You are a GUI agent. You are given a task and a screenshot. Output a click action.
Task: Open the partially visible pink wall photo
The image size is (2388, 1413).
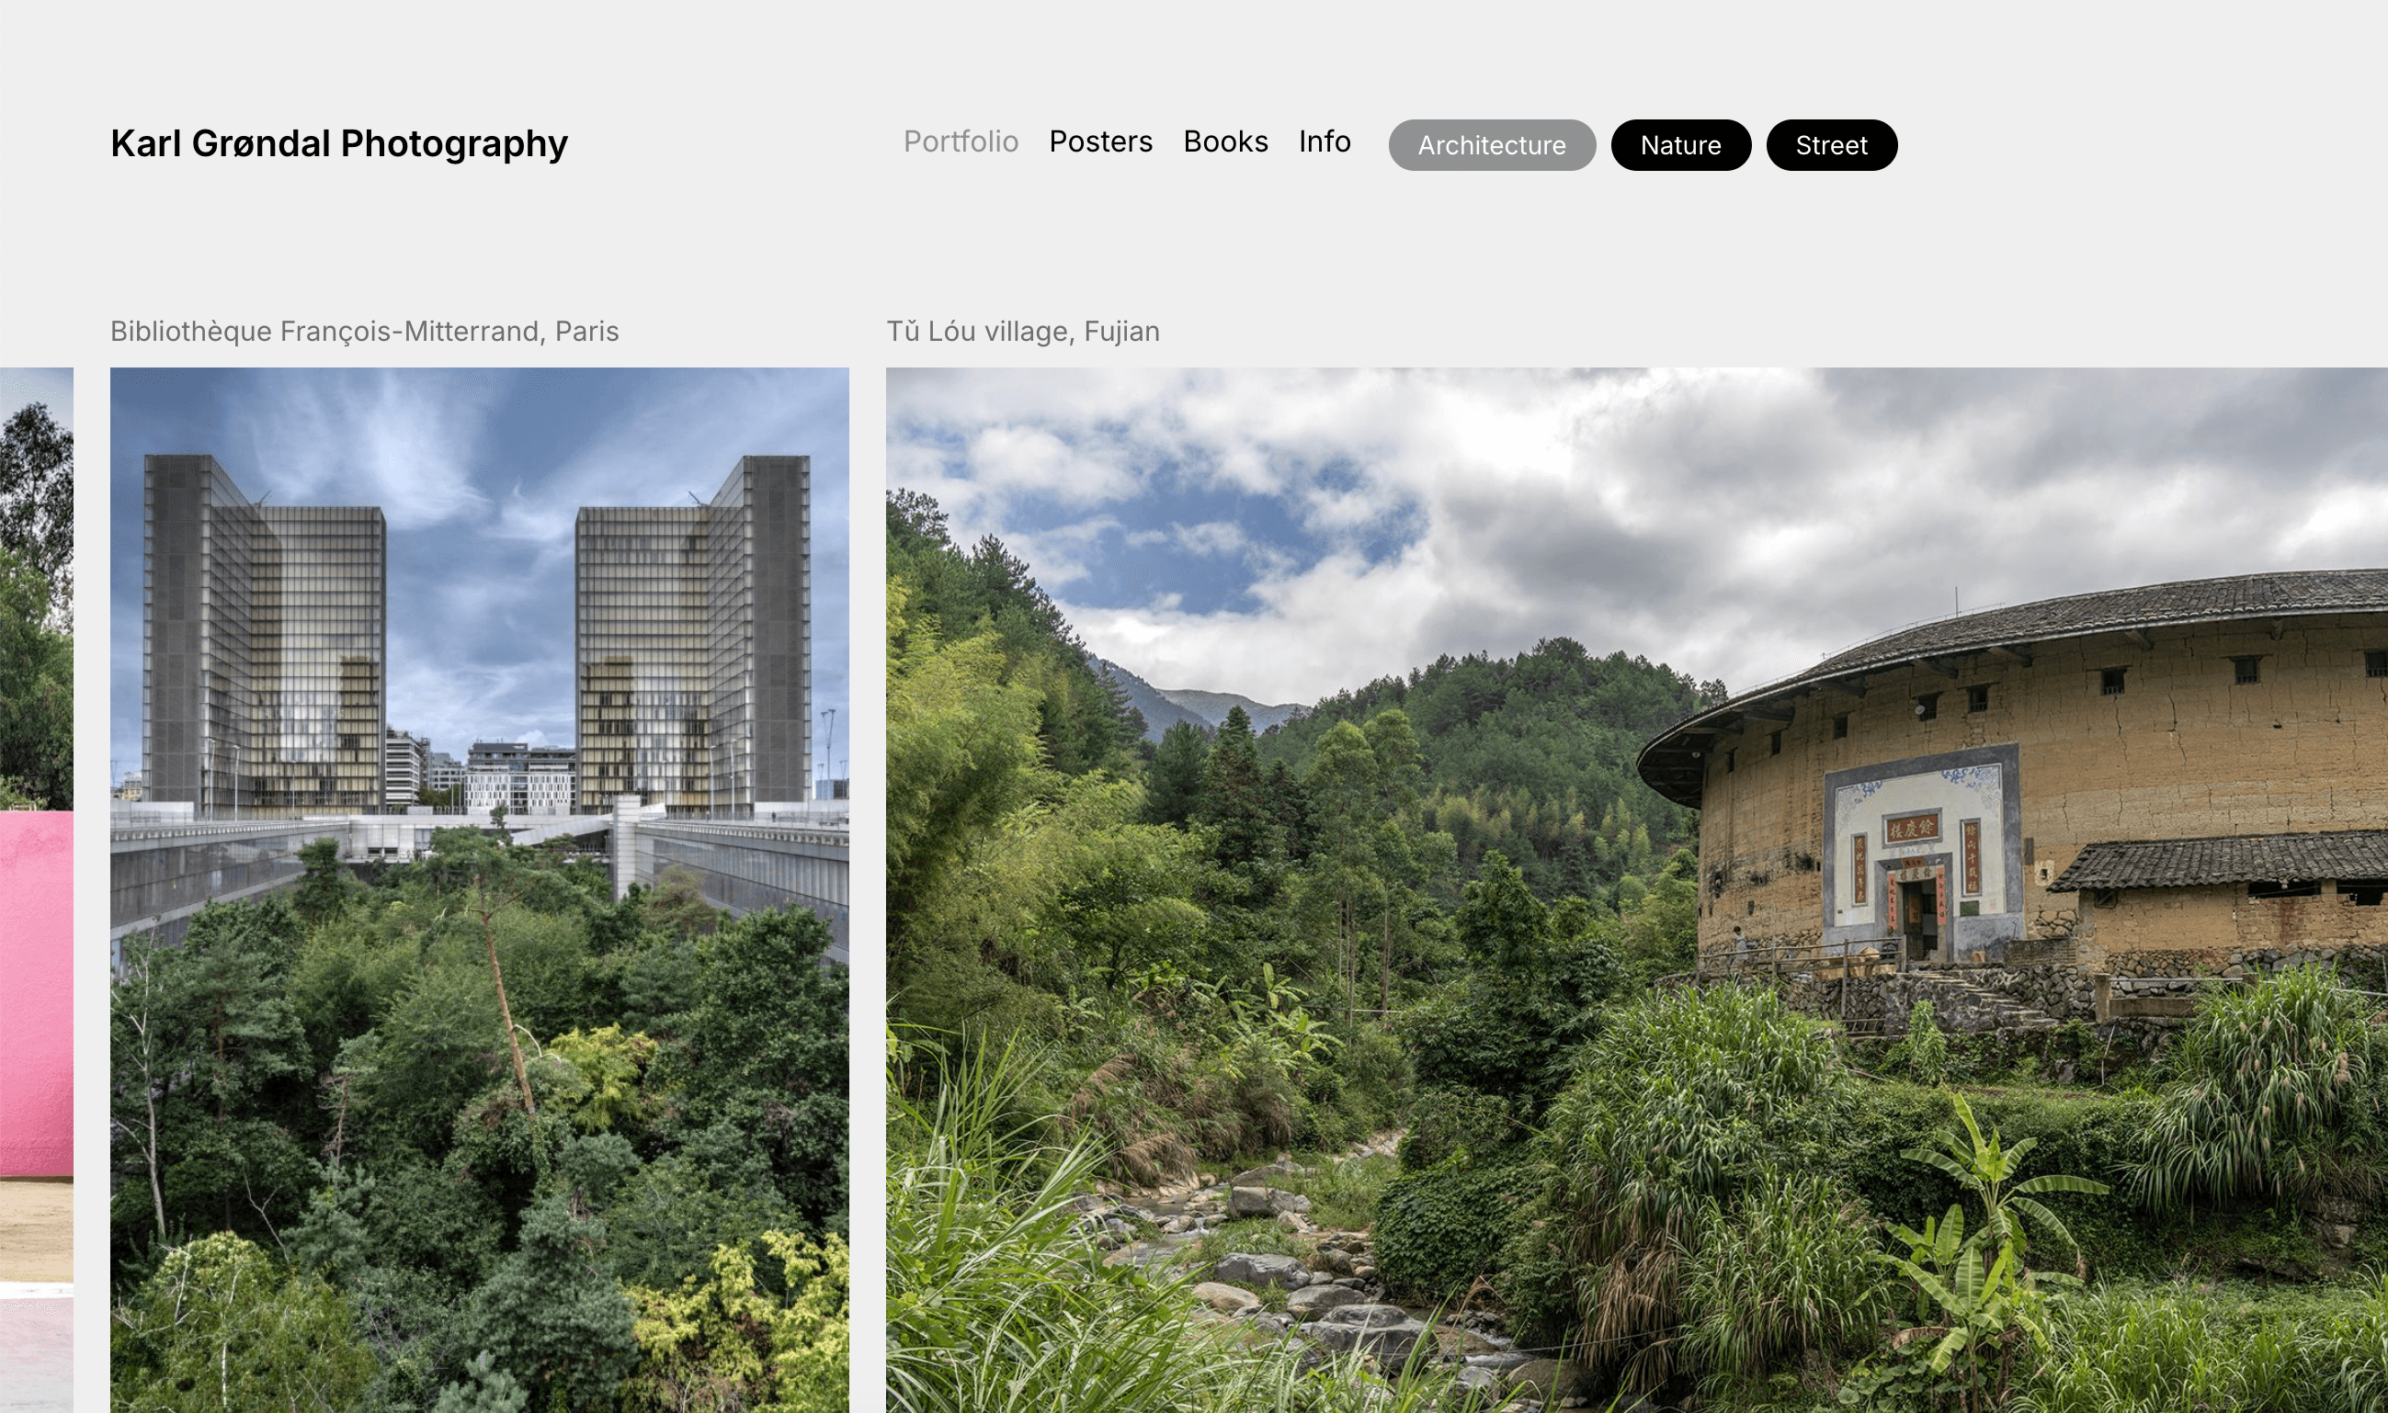(x=36, y=890)
